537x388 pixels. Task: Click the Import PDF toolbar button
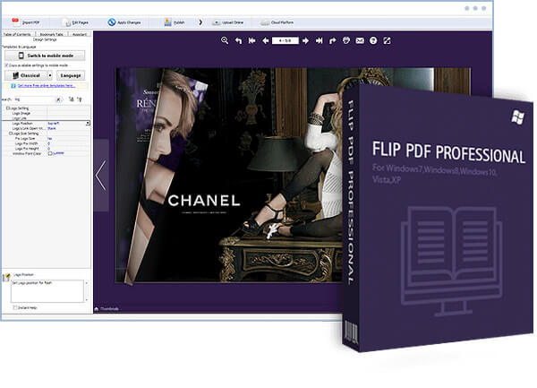26,22
